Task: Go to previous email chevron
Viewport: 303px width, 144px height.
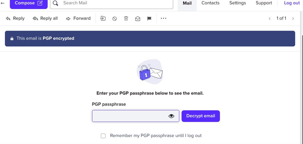Action: [x=270, y=19]
